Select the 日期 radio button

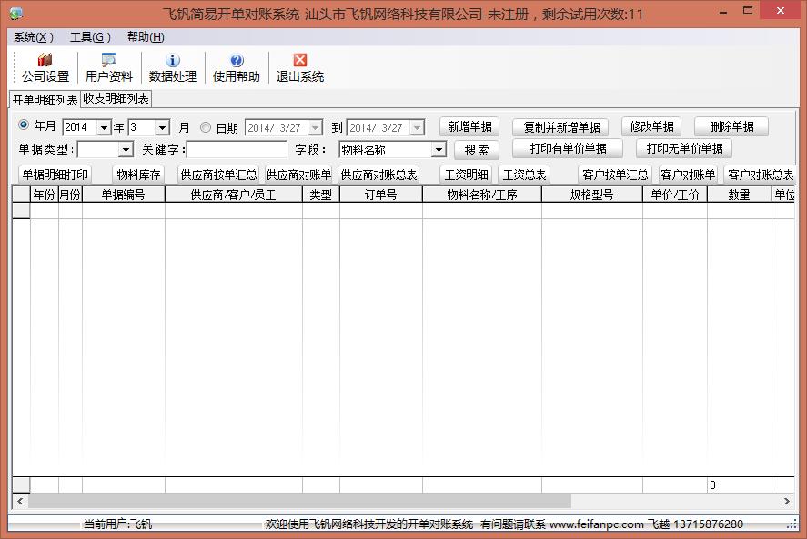pos(206,128)
